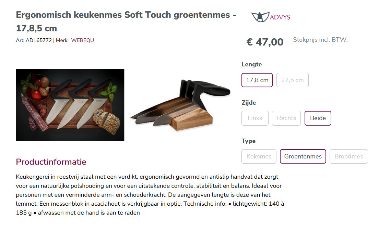Select the Groentenmes knife type

(303, 156)
